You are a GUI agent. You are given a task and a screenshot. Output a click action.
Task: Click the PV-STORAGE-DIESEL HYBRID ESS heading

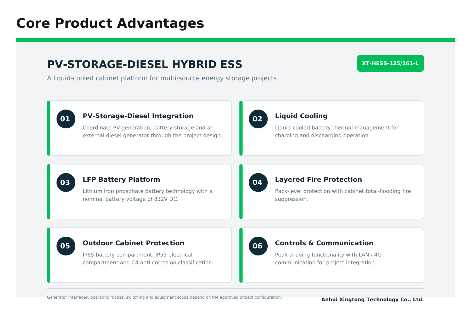coord(145,65)
